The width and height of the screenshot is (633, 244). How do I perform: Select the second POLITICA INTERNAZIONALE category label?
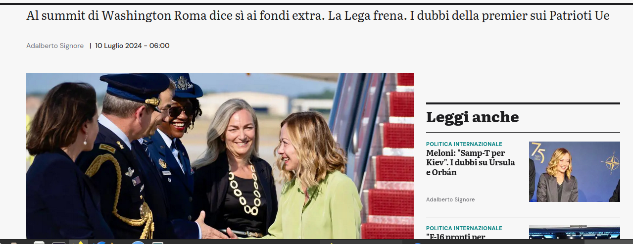[x=464, y=228]
